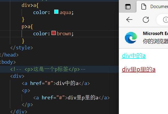The width and height of the screenshot is (168, 114).
Task: Open the browser tab actions icon
Action: [128, 7]
